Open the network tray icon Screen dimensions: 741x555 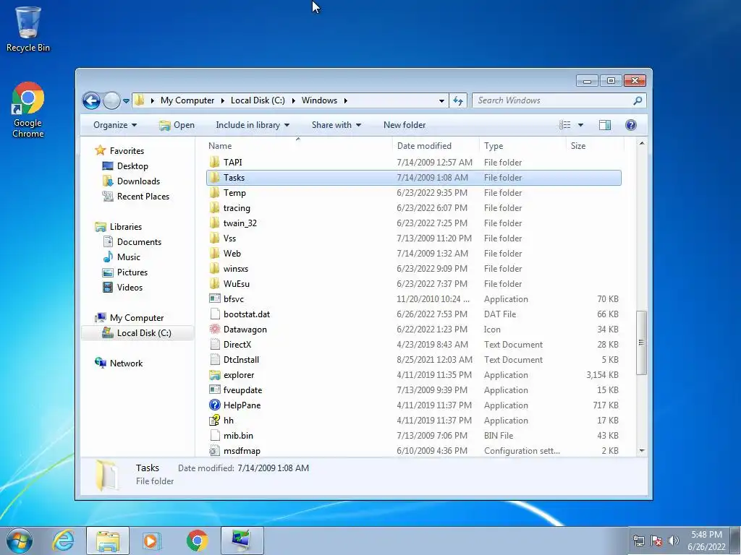click(x=639, y=541)
